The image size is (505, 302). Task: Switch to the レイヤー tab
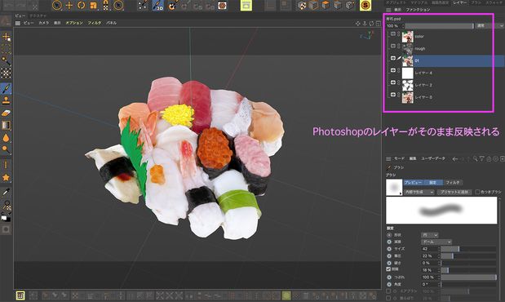459,2
